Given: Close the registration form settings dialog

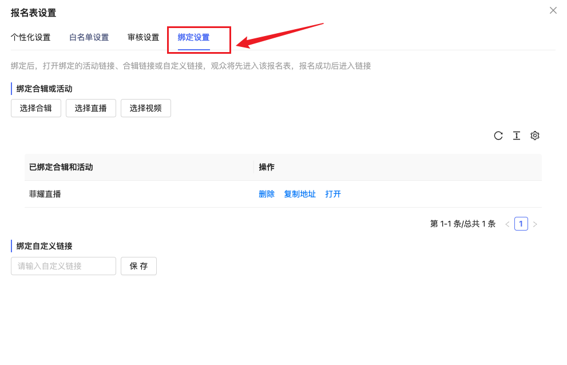Looking at the screenshot, I should (553, 10).
